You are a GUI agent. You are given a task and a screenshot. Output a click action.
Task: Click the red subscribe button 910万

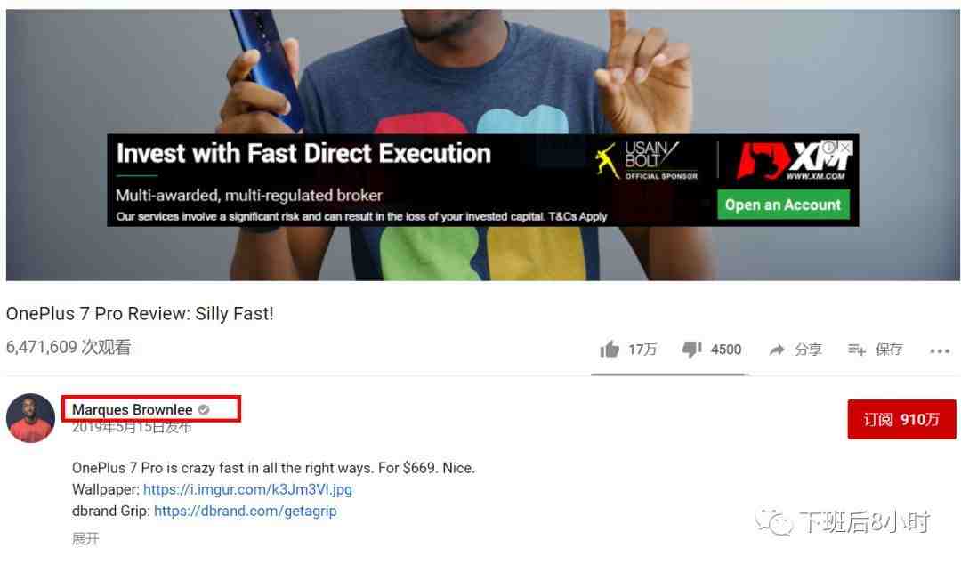(901, 419)
